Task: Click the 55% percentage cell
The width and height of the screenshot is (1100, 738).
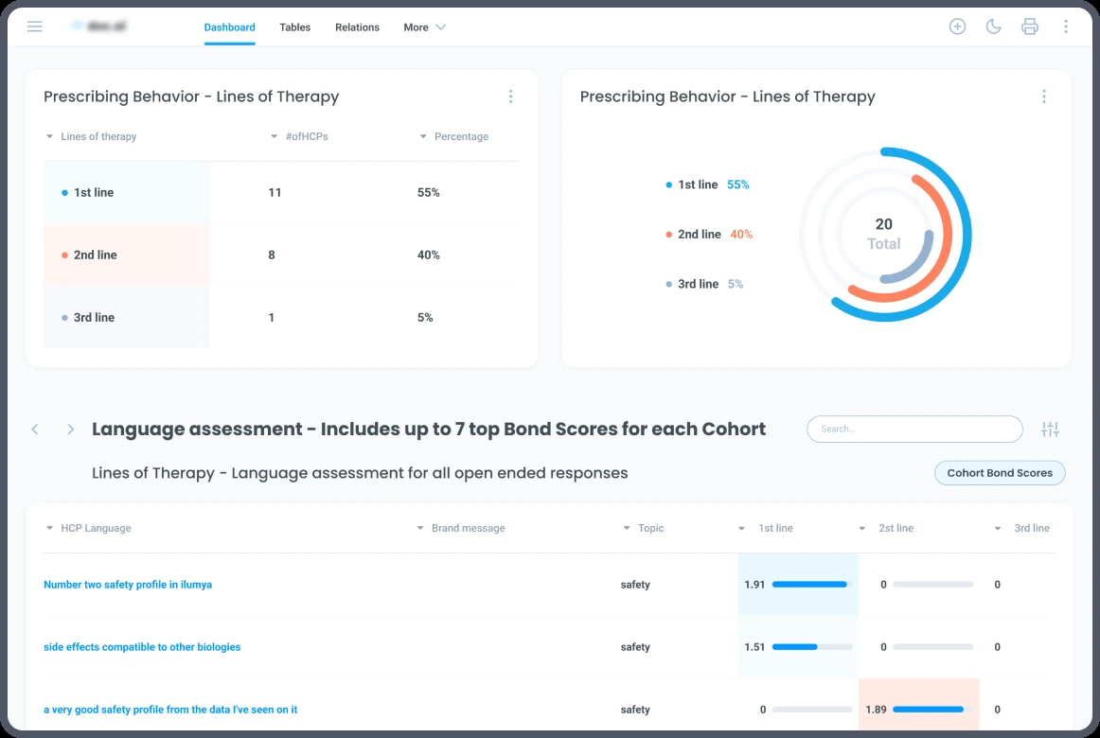Action: (429, 193)
